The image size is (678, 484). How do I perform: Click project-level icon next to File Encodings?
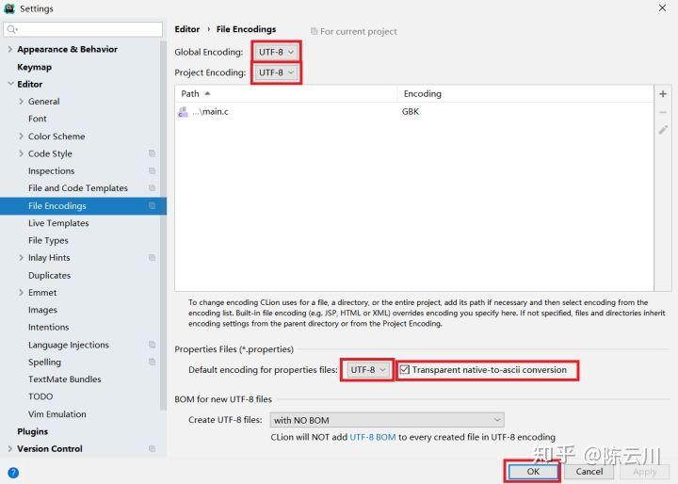point(152,205)
